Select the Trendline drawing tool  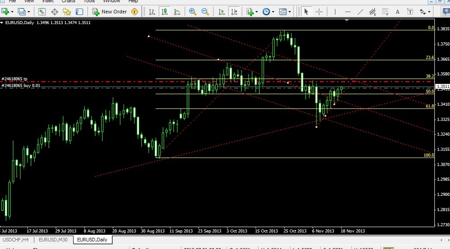point(360,12)
